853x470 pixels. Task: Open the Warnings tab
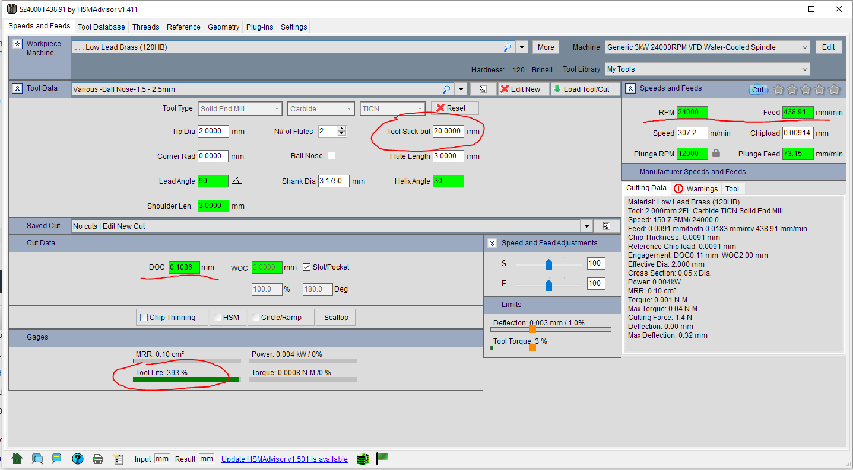(x=696, y=188)
